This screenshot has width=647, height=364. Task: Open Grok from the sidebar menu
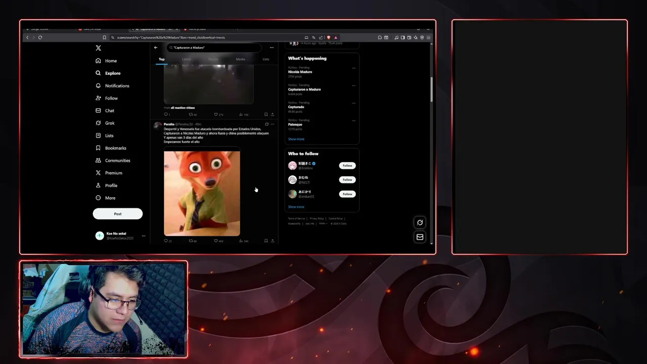(x=105, y=123)
